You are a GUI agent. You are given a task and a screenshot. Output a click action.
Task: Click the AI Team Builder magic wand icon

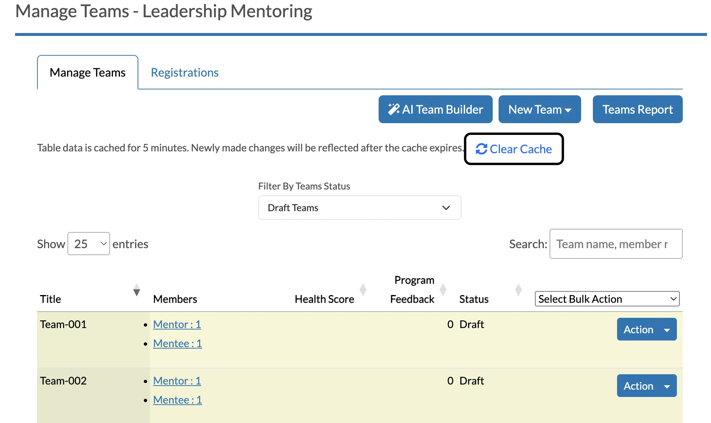394,109
